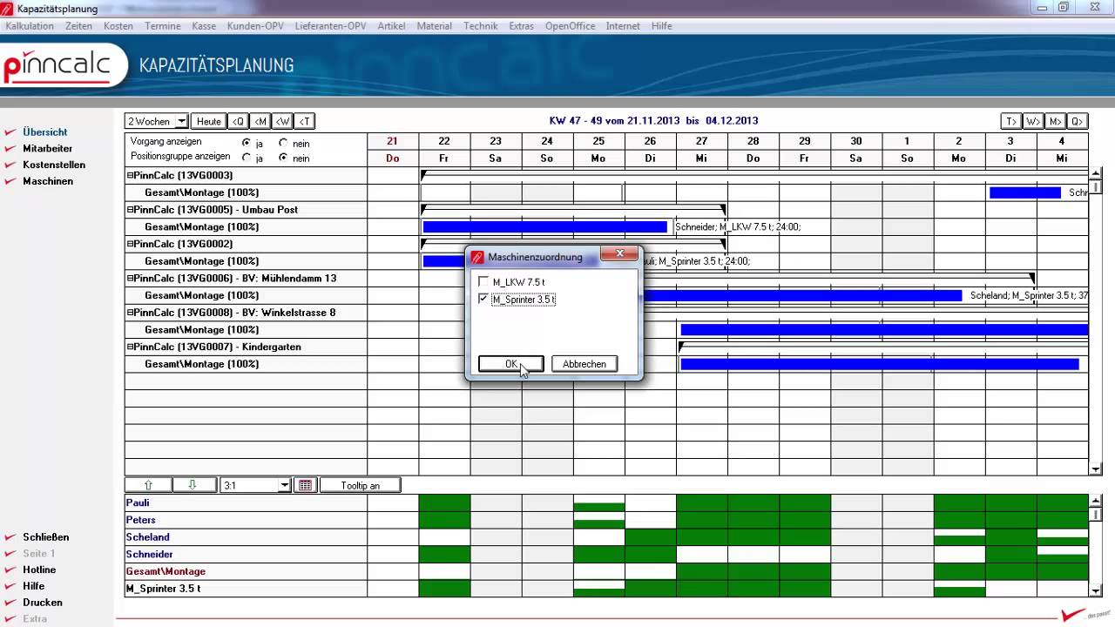
Task: Open the '2 Wochen' time range dropdown
Action: [181, 121]
